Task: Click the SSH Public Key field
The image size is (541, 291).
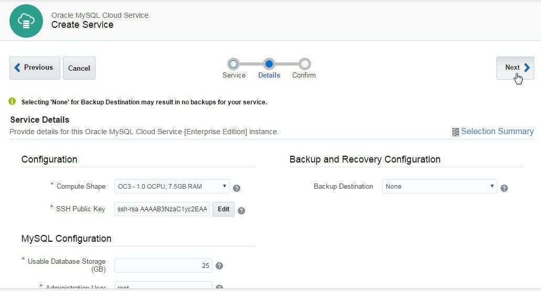Action: pos(162,209)
